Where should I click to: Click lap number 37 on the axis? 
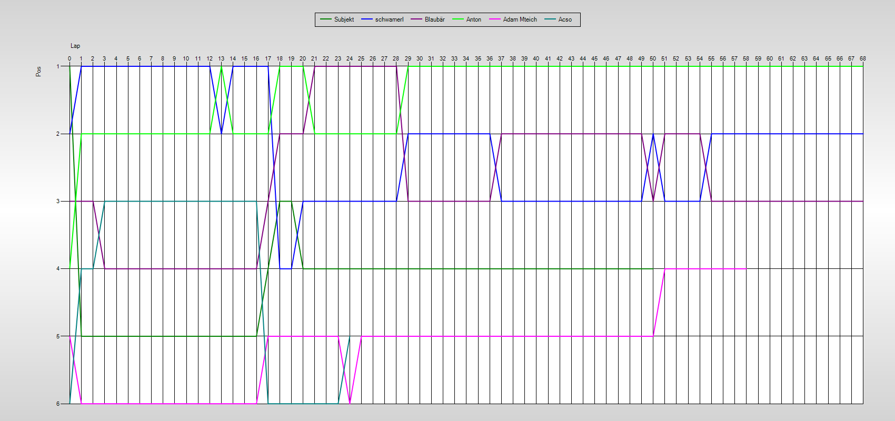[x=501, y=58]
